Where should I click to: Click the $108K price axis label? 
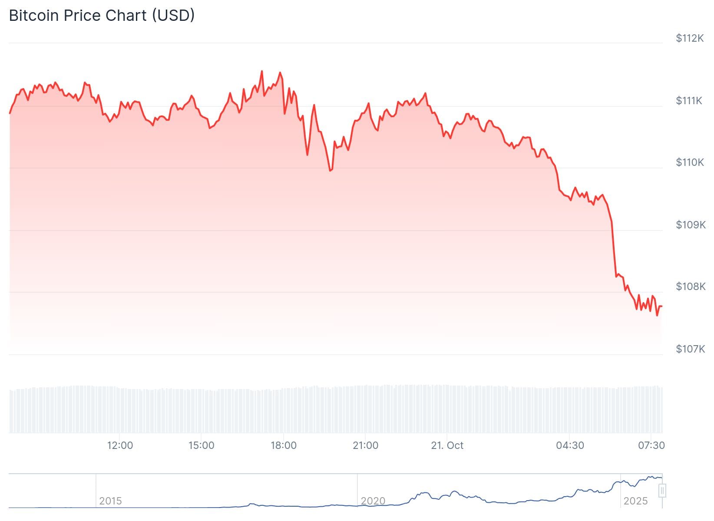pyautogui.click(x=691, y=287)
